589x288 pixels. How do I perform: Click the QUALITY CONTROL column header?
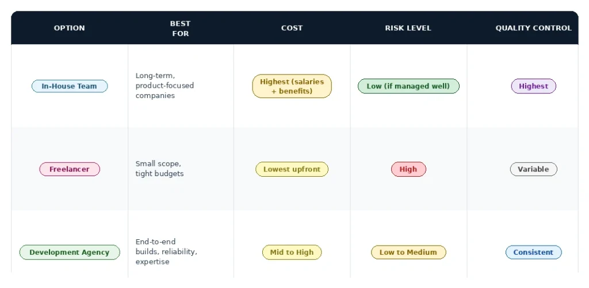[x=533, y=28]
